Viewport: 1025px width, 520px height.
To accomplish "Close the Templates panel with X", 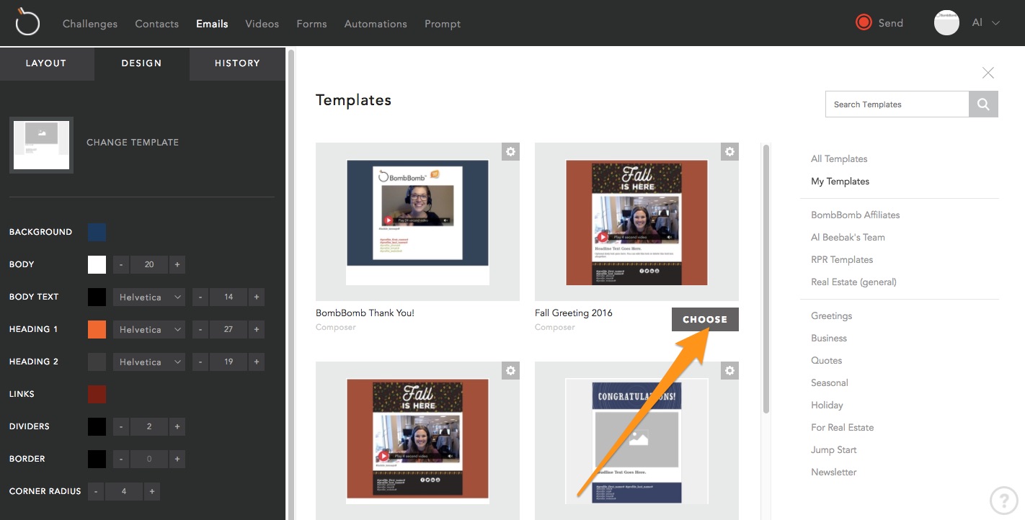I will coord(988,73).
